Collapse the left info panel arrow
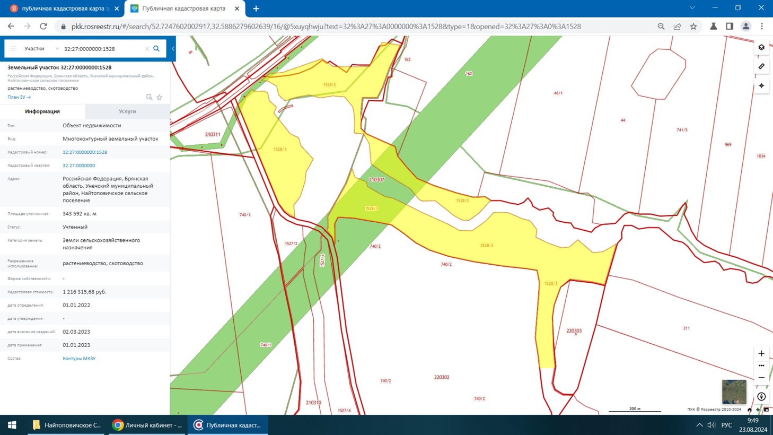Viewport: 773px width, 435px height. (x=173, y=49)
